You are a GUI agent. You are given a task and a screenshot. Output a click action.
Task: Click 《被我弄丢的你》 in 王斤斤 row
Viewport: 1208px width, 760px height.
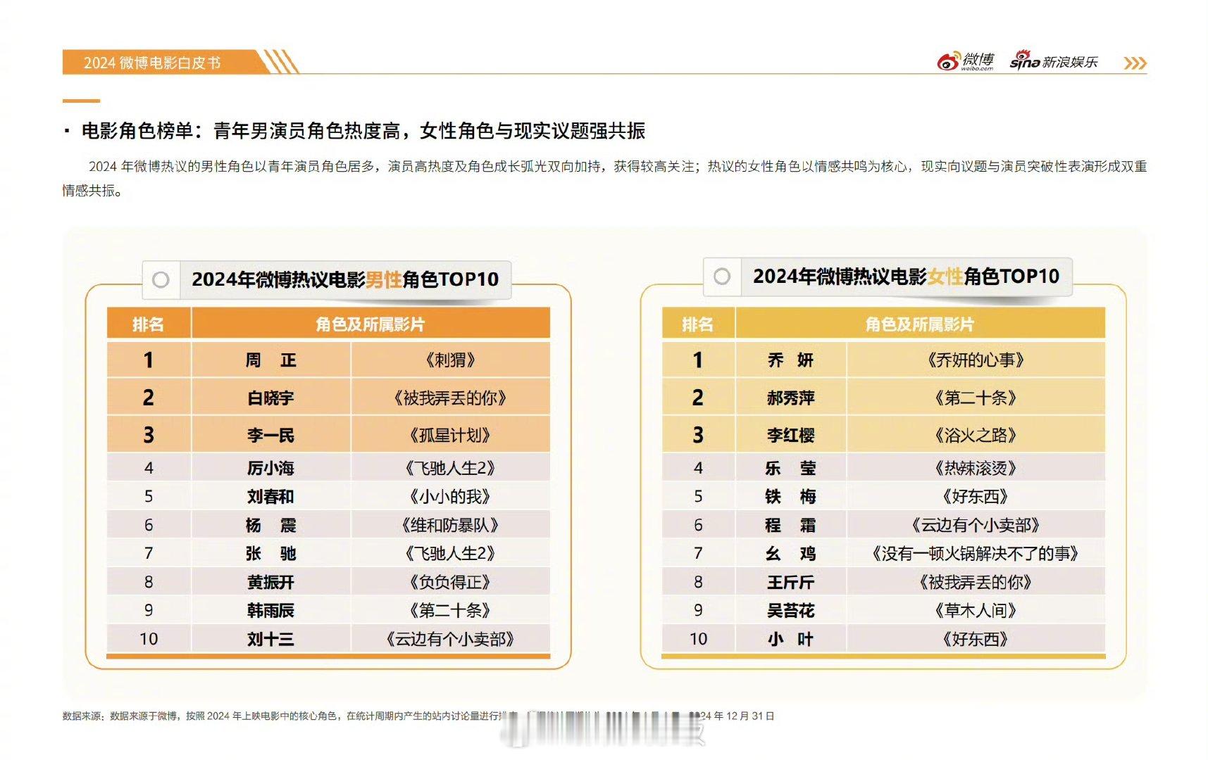pyautogui.click(x=976, y=583)
